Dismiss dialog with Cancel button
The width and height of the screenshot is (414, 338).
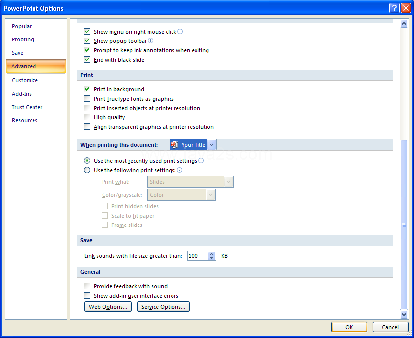(390, 327)
